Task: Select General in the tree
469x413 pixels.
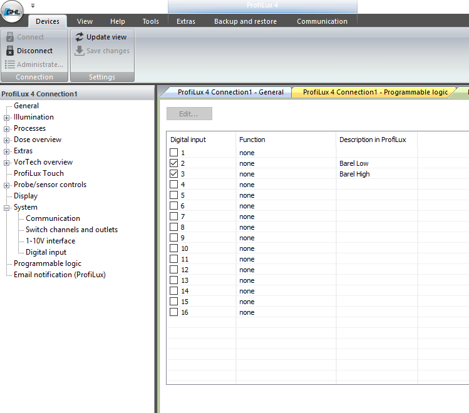Action: pos(26,106)
